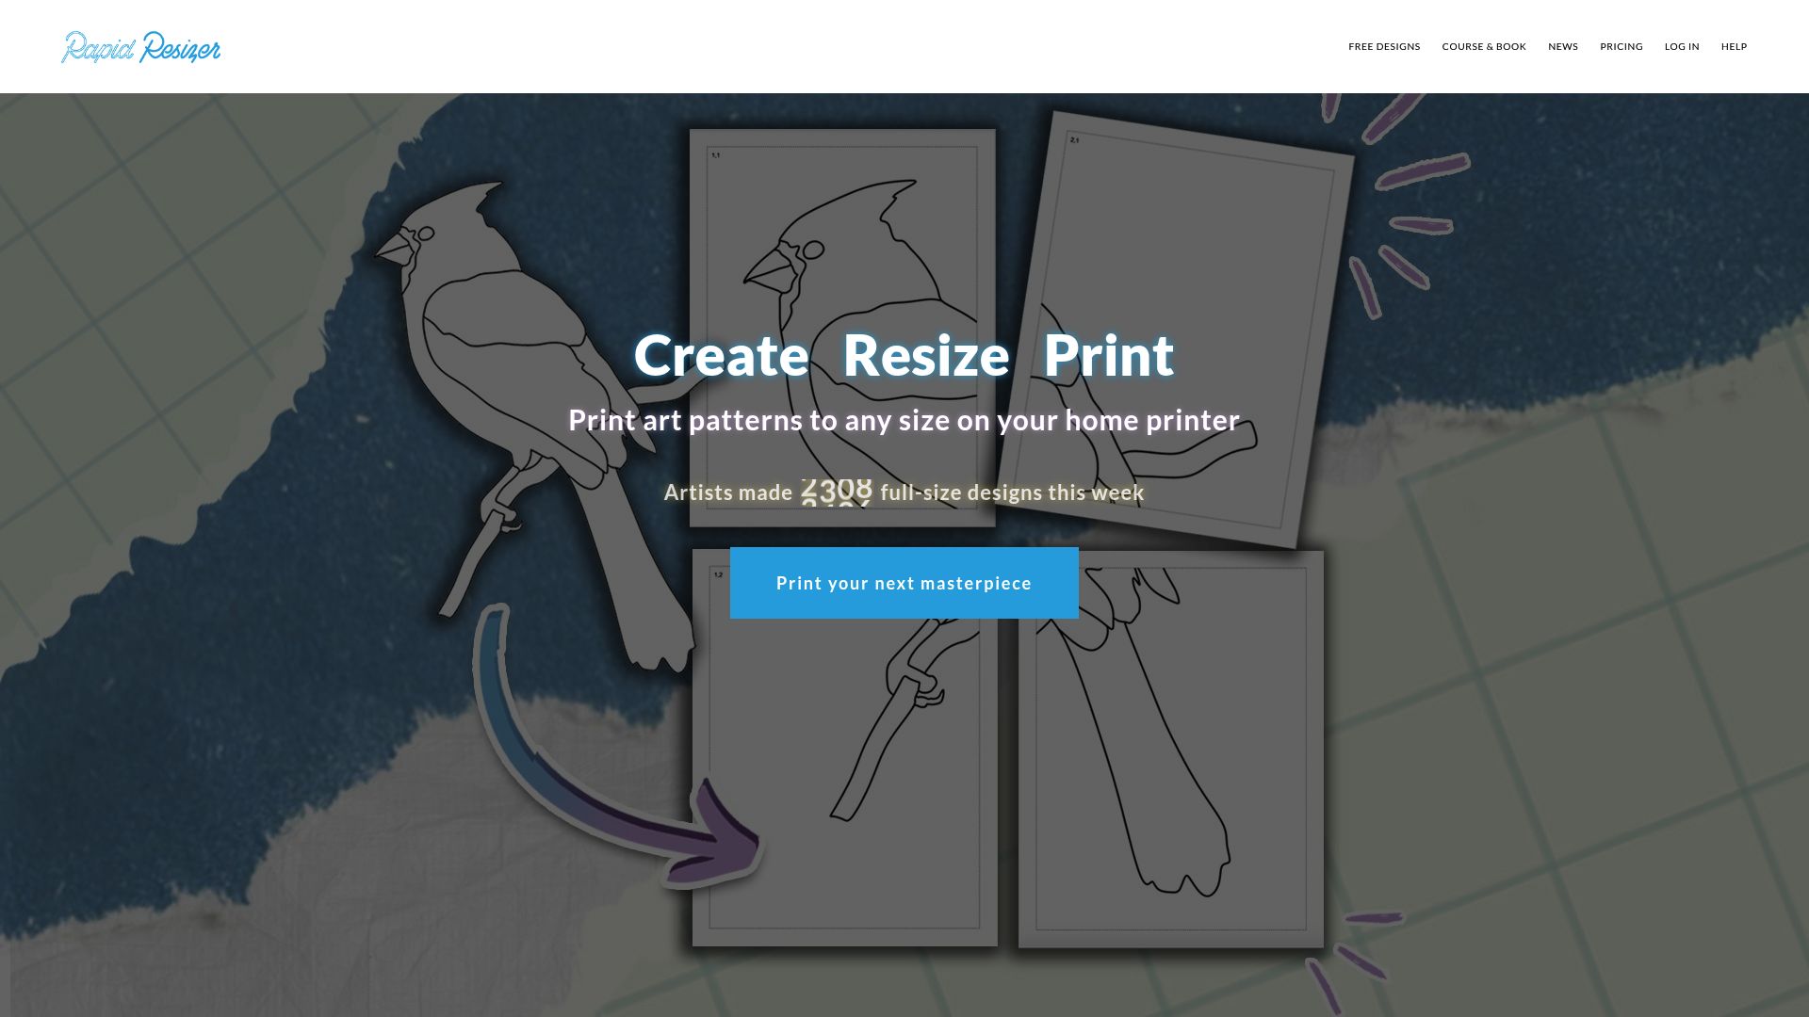The height and width of the screenshot is (1017, 1809).
Task: Click the rolling designs counter number
Action: [x=837, y=492]
